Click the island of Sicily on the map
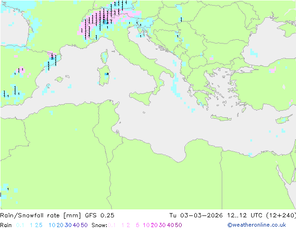Screen dimensions: 296x229 point(142,97)
